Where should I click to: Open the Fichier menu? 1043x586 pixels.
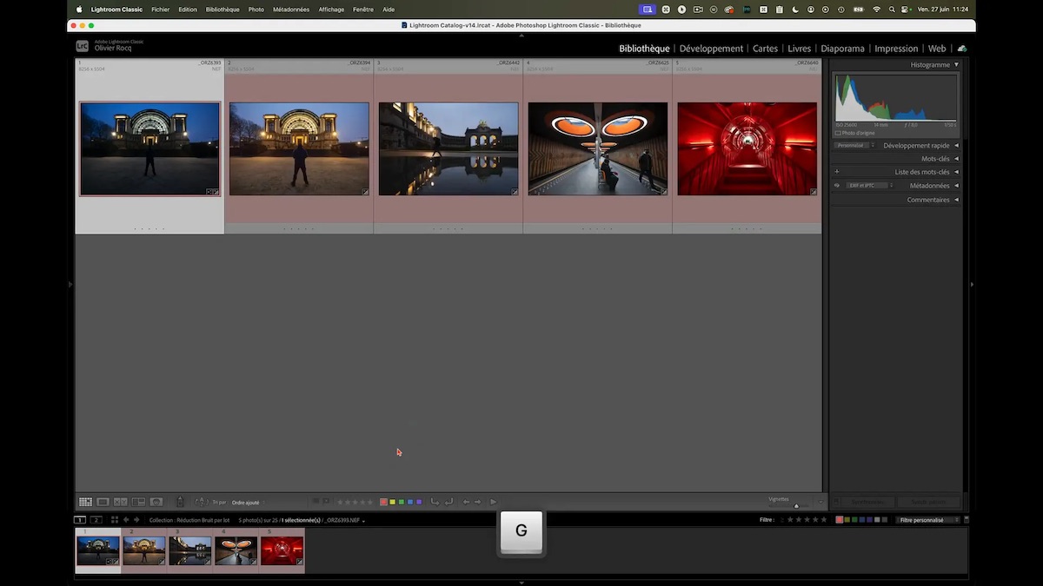coord(160,10)
